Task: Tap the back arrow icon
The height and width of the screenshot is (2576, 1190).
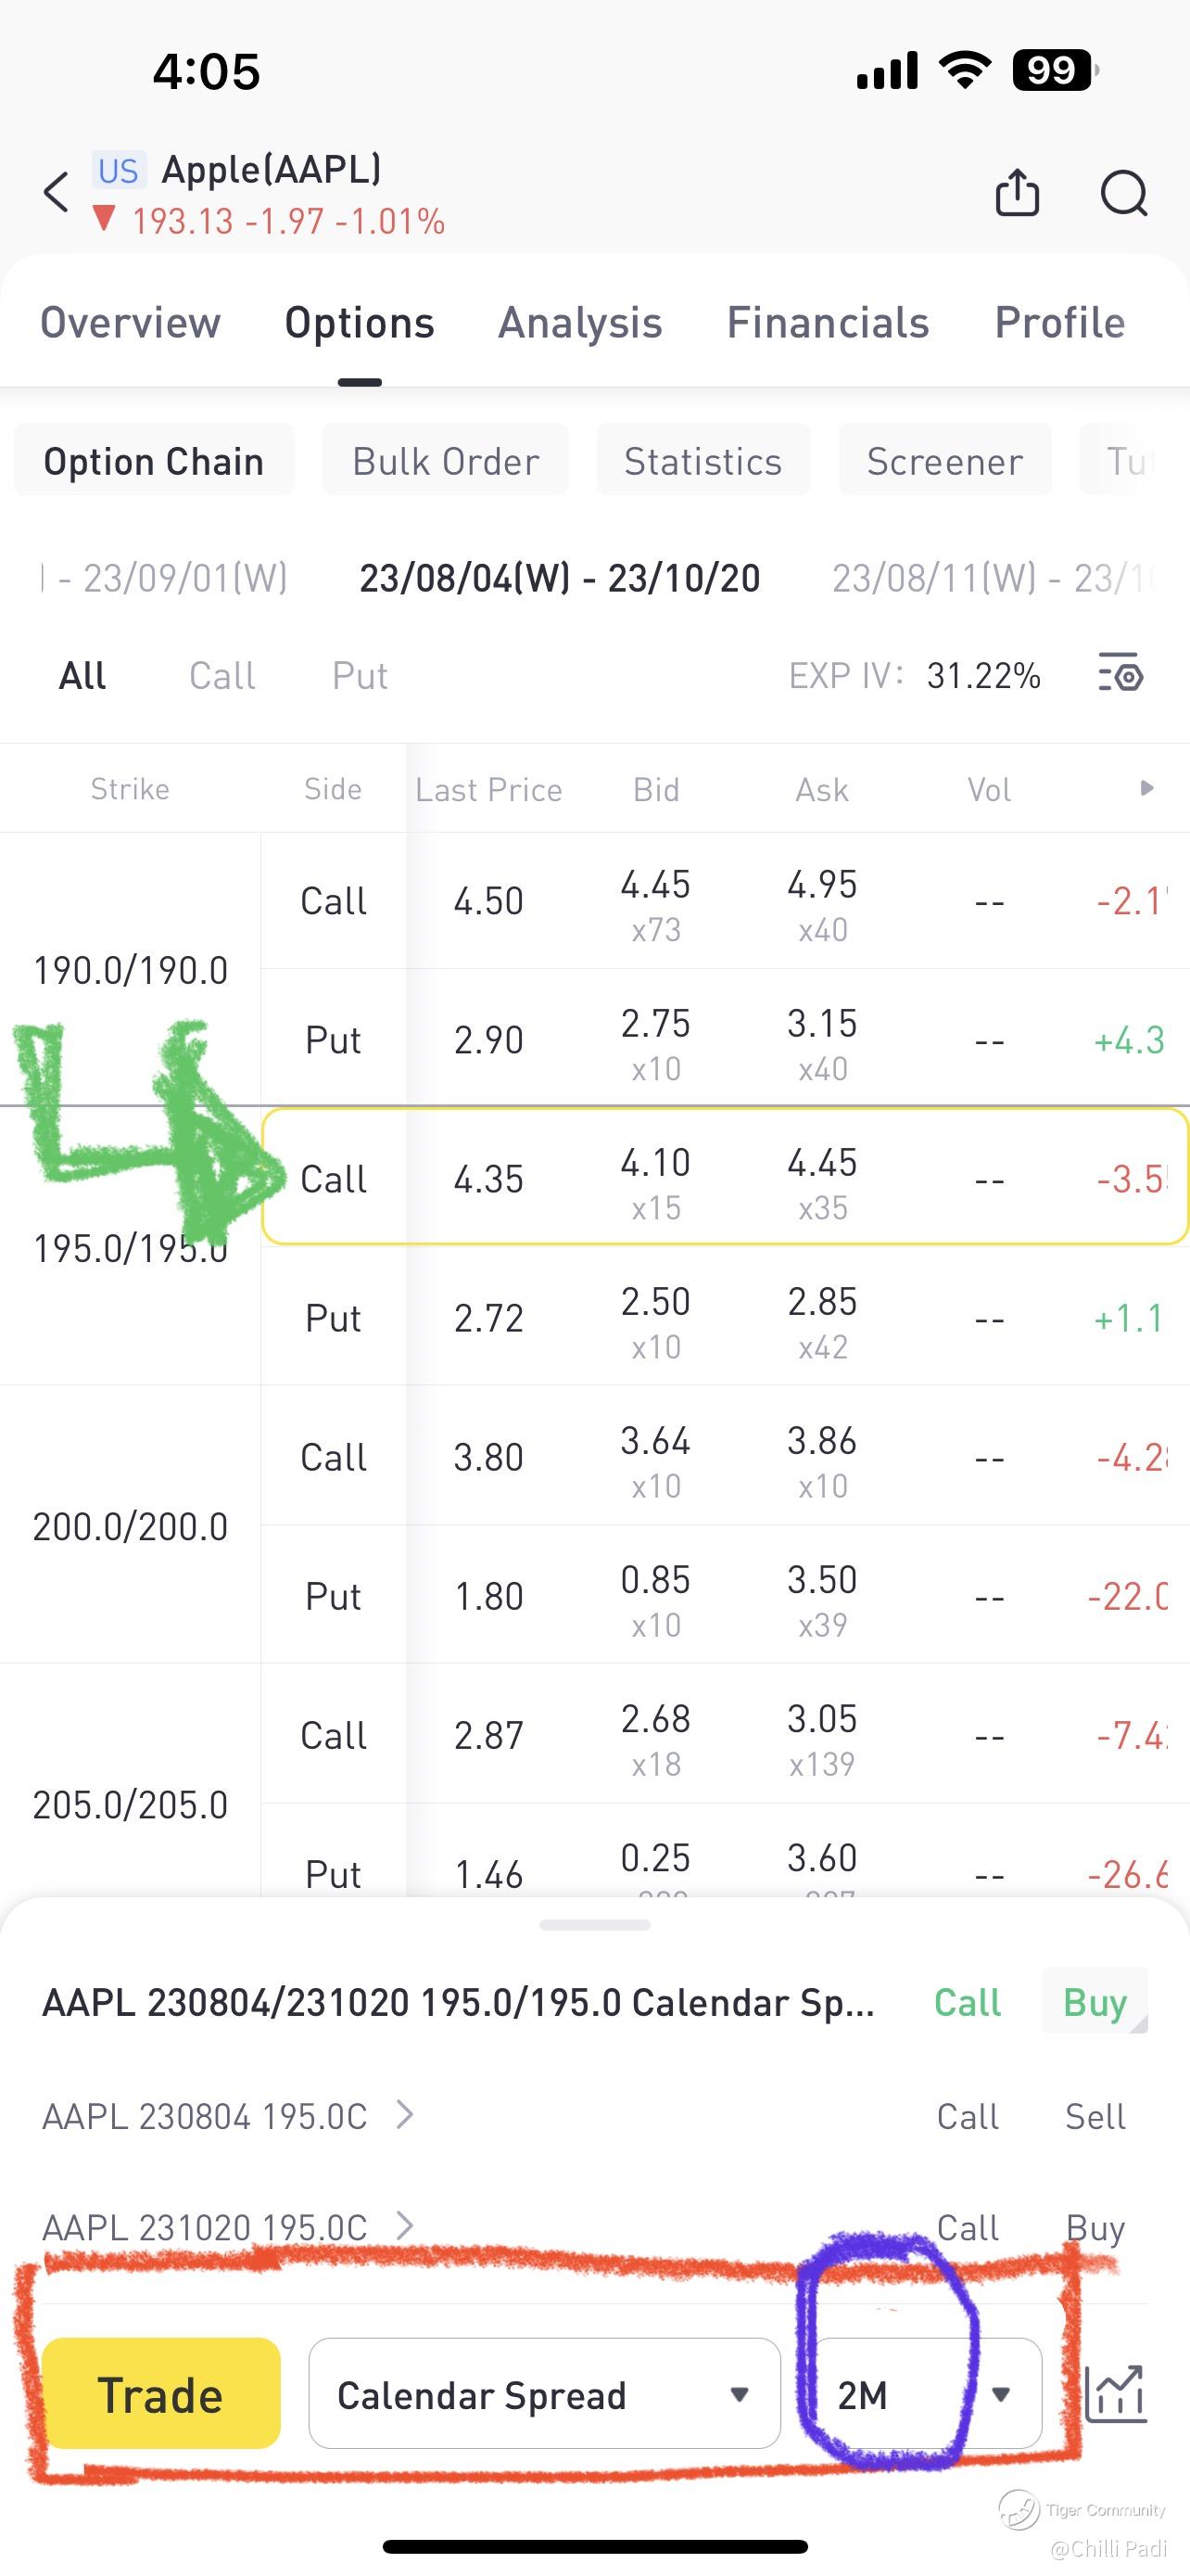Action: pos(57,192)
